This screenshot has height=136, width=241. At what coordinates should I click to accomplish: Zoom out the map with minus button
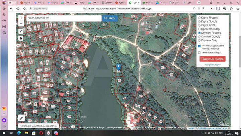pos(21,24)
